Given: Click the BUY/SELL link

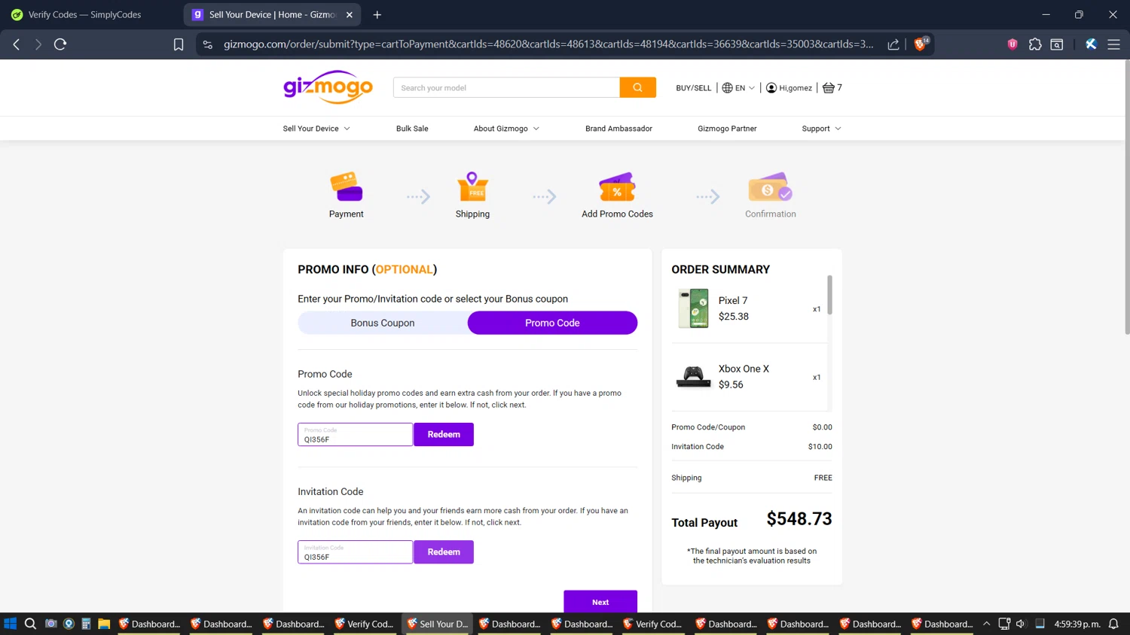Looking at the screenshot, I should (693, 88).
